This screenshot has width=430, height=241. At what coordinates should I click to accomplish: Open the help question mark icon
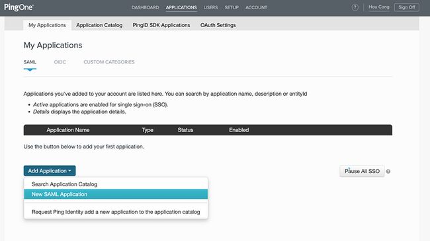(355, 7)
